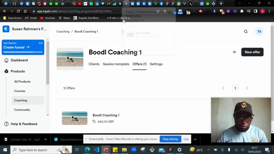Image resolution: width=274 pixels, height=154 pixels.
Task: Reload the page with refresh icon
Action: [18, 11]
